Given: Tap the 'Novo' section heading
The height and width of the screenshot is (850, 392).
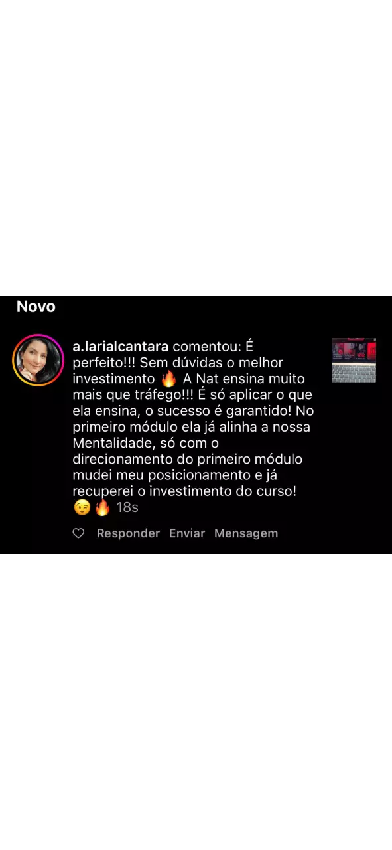Looking at the screenshot, I should click(36, 307).
